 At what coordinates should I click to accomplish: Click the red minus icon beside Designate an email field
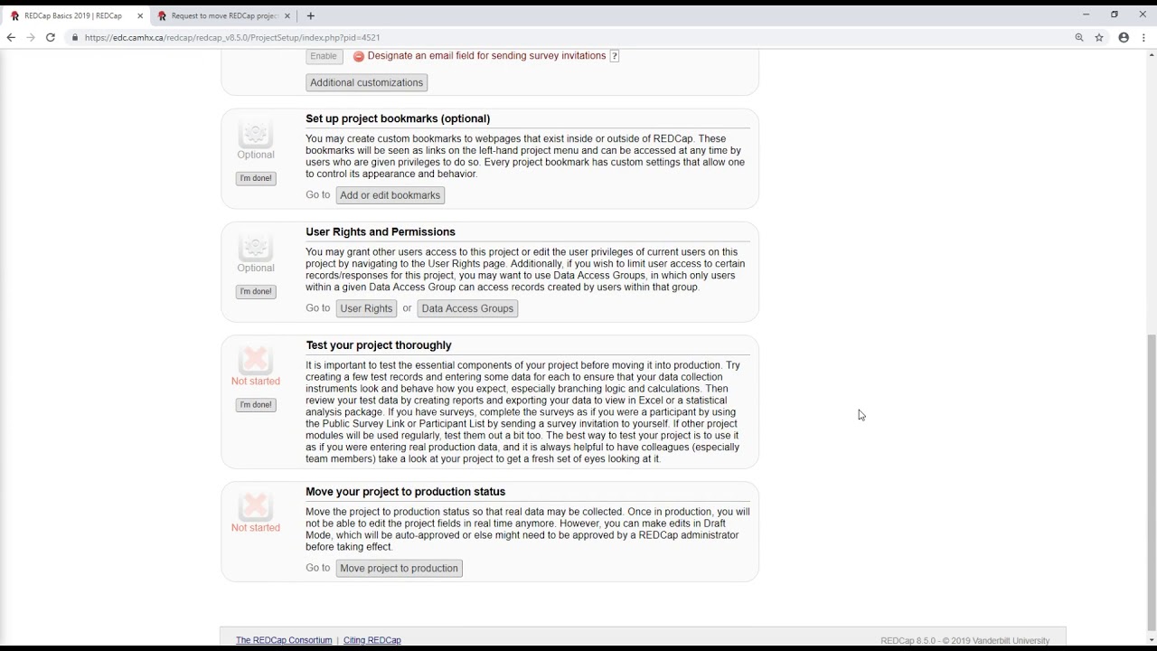[x=359, y=56]
